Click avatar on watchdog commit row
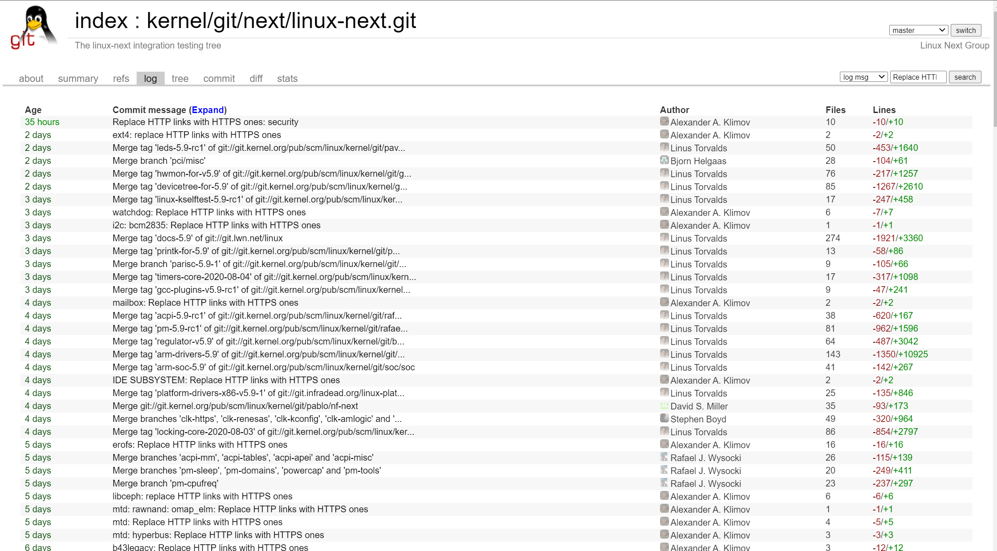 [664, 211]
